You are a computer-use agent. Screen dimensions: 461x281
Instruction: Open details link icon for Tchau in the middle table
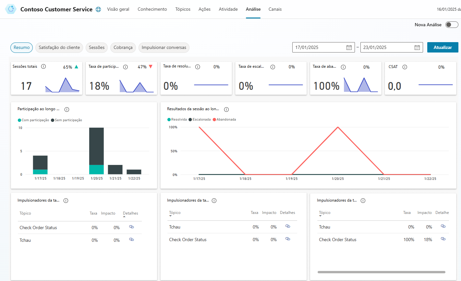coord(288,226)
